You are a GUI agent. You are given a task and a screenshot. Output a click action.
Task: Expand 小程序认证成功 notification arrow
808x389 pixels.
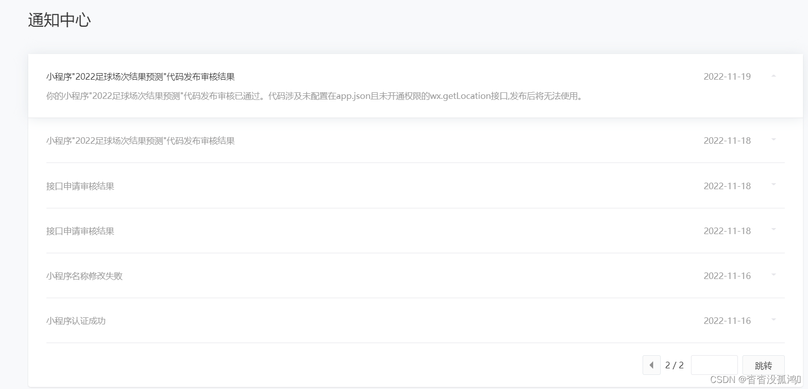tap(773, 320)
